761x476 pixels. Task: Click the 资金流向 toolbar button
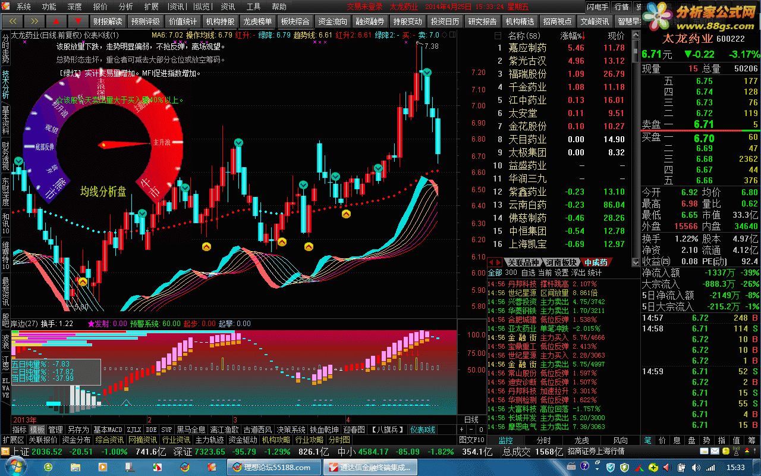coord(333,21)
